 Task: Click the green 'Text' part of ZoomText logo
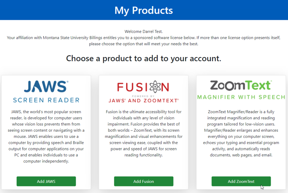(x=258, y=85)
